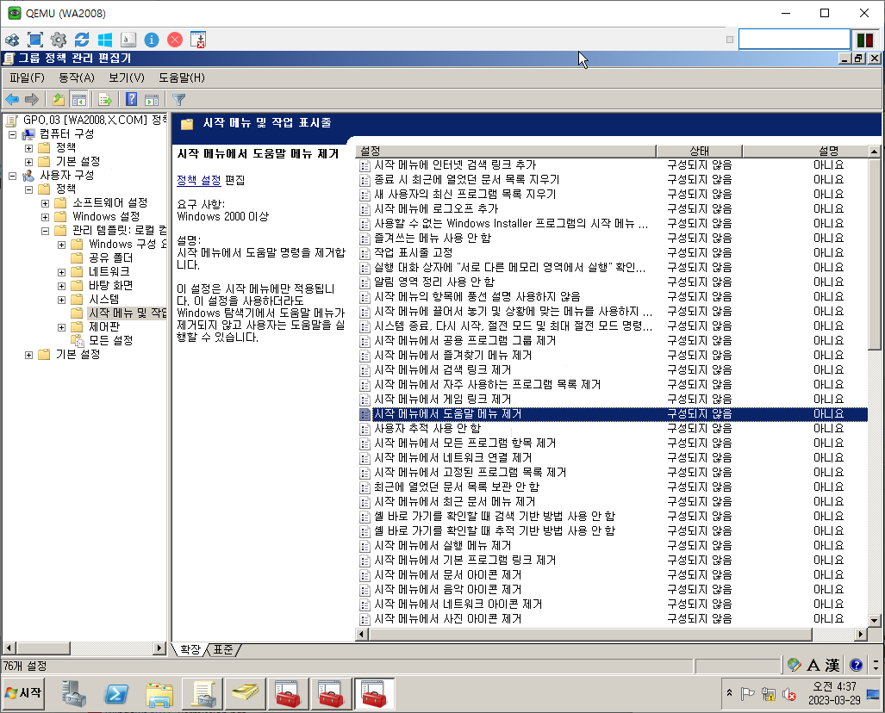Click the first red toolbox taskbar icon
This screenshot has width=885, height=713.
287,694
